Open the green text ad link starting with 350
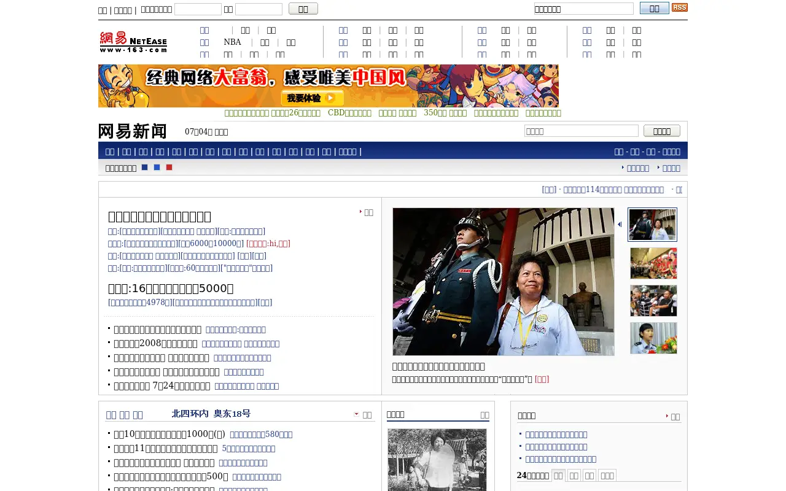The width and height of the screenshot is (786, 491). (445, 113)
